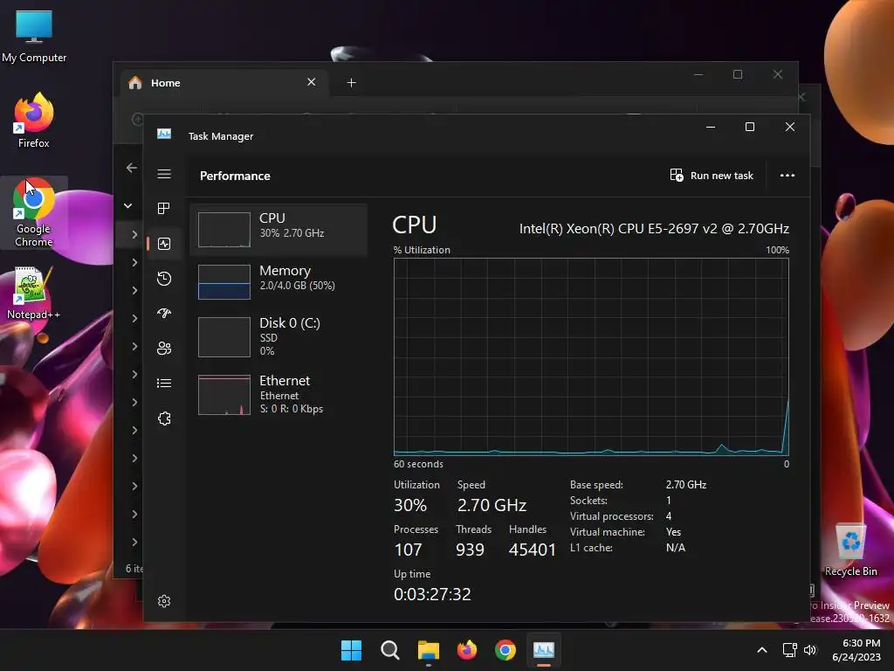Screen dimensions: 894x671
Task: Click Run new task button
Action: [712, 175]
